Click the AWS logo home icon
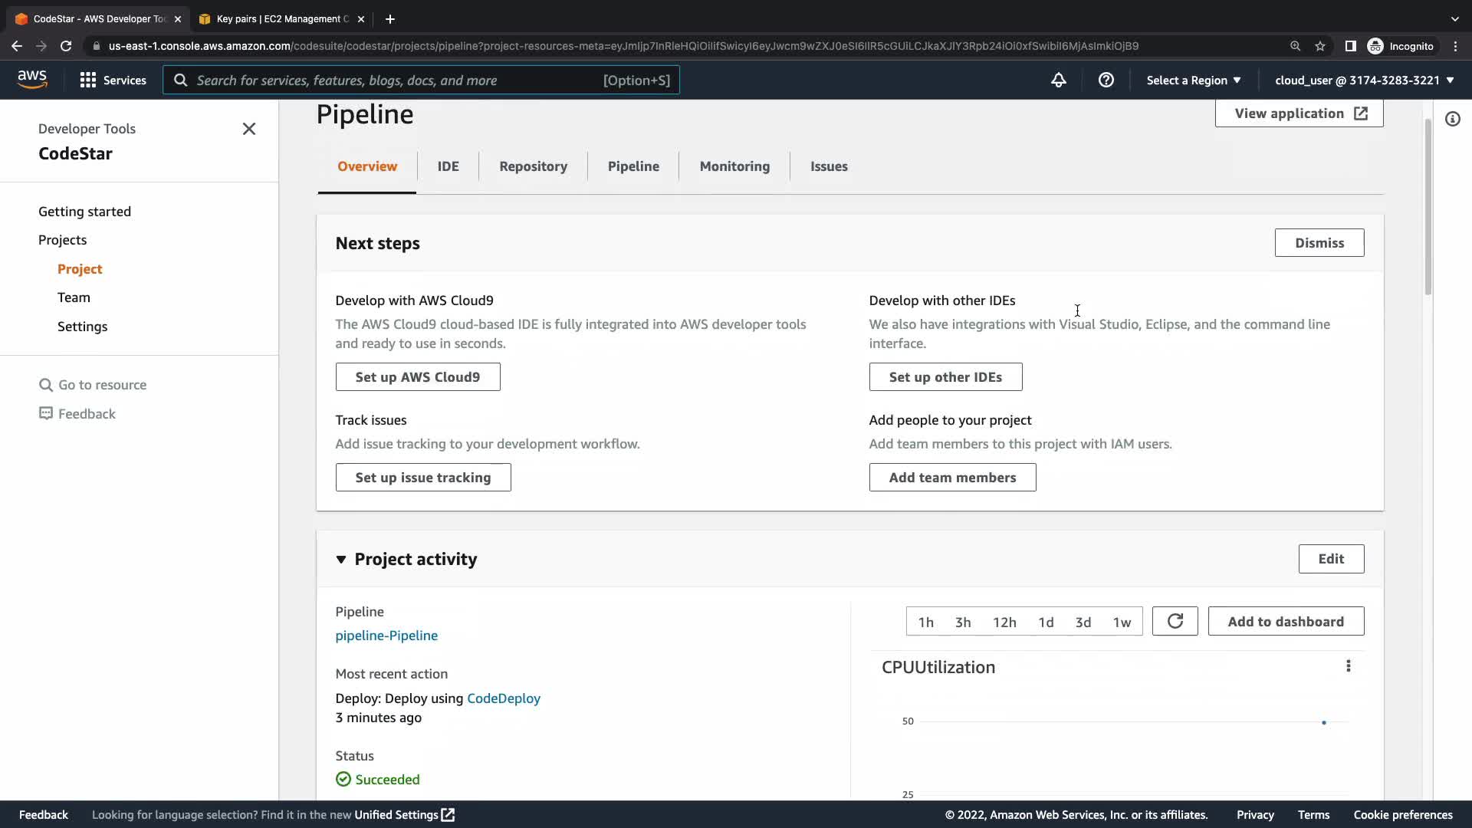This screenshot has height=828, width=1472. [x=32, y=80]
